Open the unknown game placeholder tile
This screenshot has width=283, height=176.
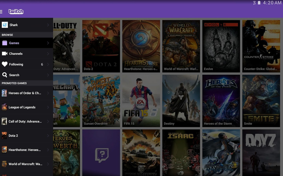coord(101,153)
